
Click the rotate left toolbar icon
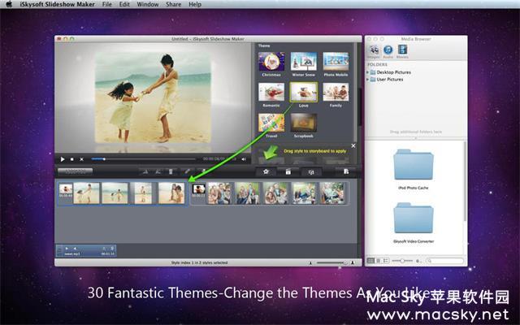[145, 171]
